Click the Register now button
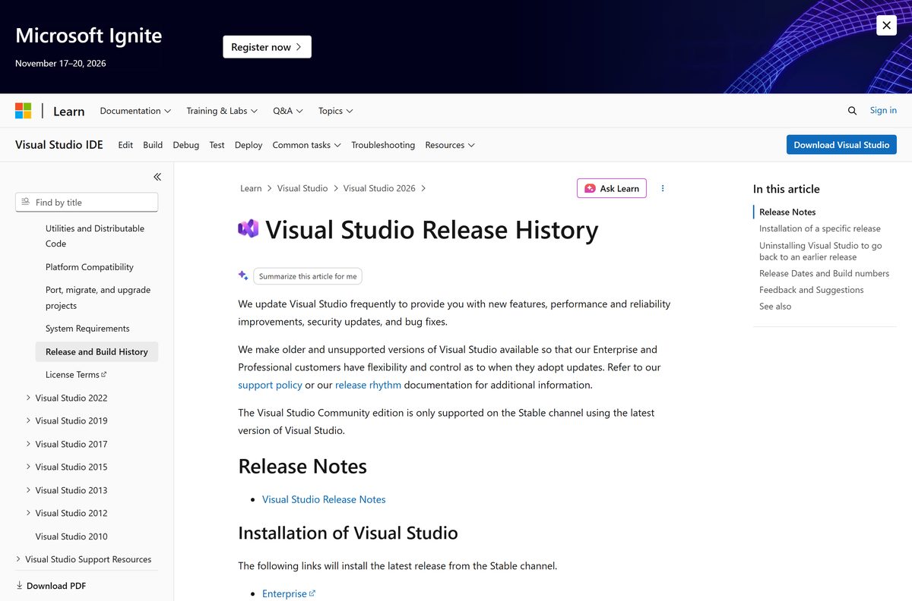The width and height of the screenshot is (912, 601). pyautogui.click(x=267, y=47)
